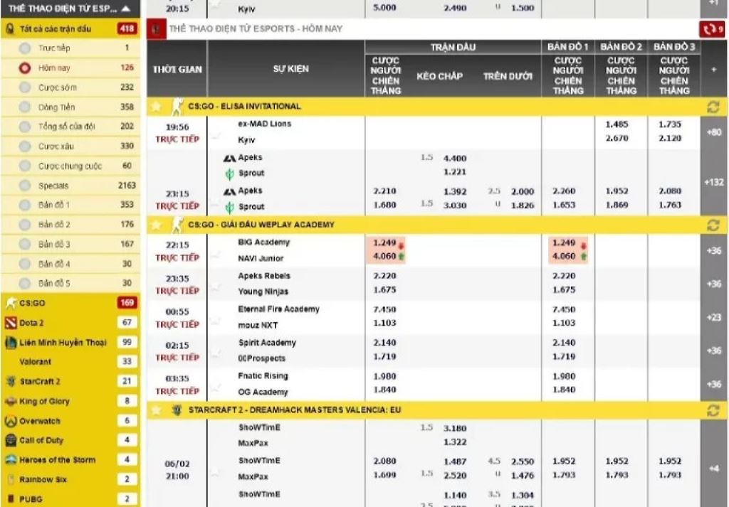Star the ELISA Invitational tournament
The image size is (729, 507).
(156, 105)
